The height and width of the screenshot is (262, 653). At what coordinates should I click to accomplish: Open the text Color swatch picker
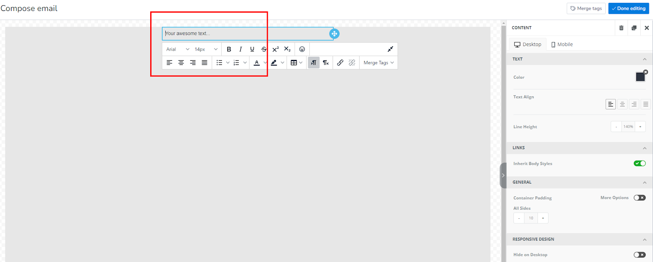(x=640, y=77)
